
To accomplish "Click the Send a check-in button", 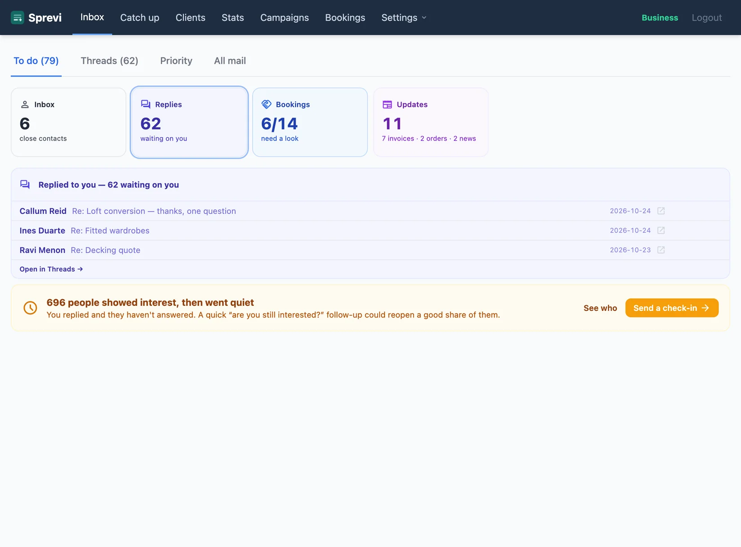I will point(672,308).
